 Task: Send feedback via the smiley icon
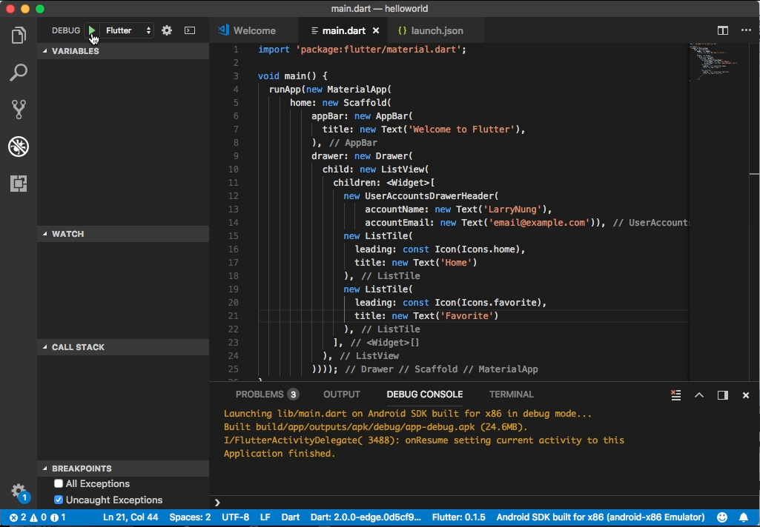(722, 517)
